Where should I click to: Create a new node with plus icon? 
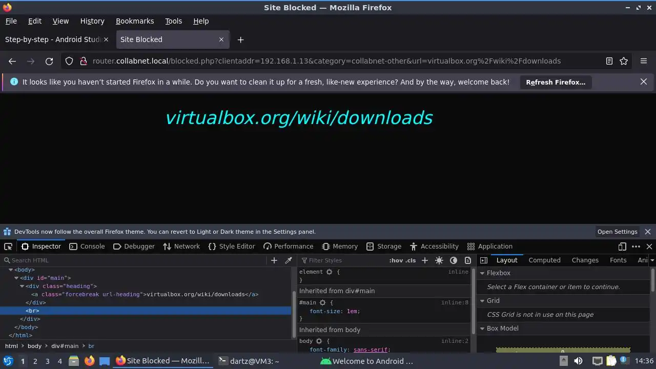(x=274, y=260)
